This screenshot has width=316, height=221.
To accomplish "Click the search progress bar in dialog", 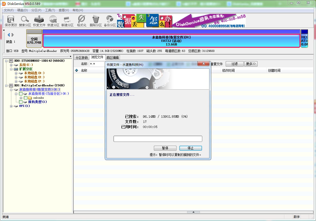I will click(158, 139).
